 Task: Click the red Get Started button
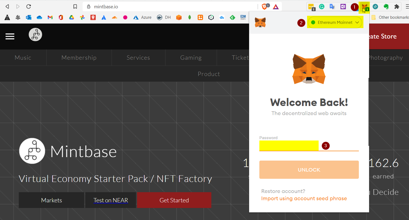(174, 200)
